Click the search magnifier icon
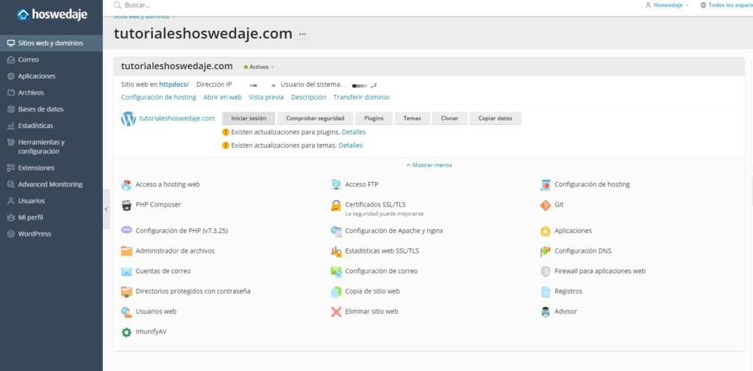The image size is (753, 371). click(x=117, y=5)
